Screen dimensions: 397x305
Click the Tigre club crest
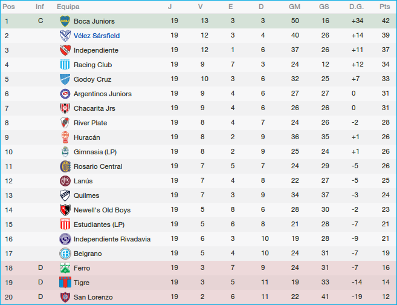[65, 283]
